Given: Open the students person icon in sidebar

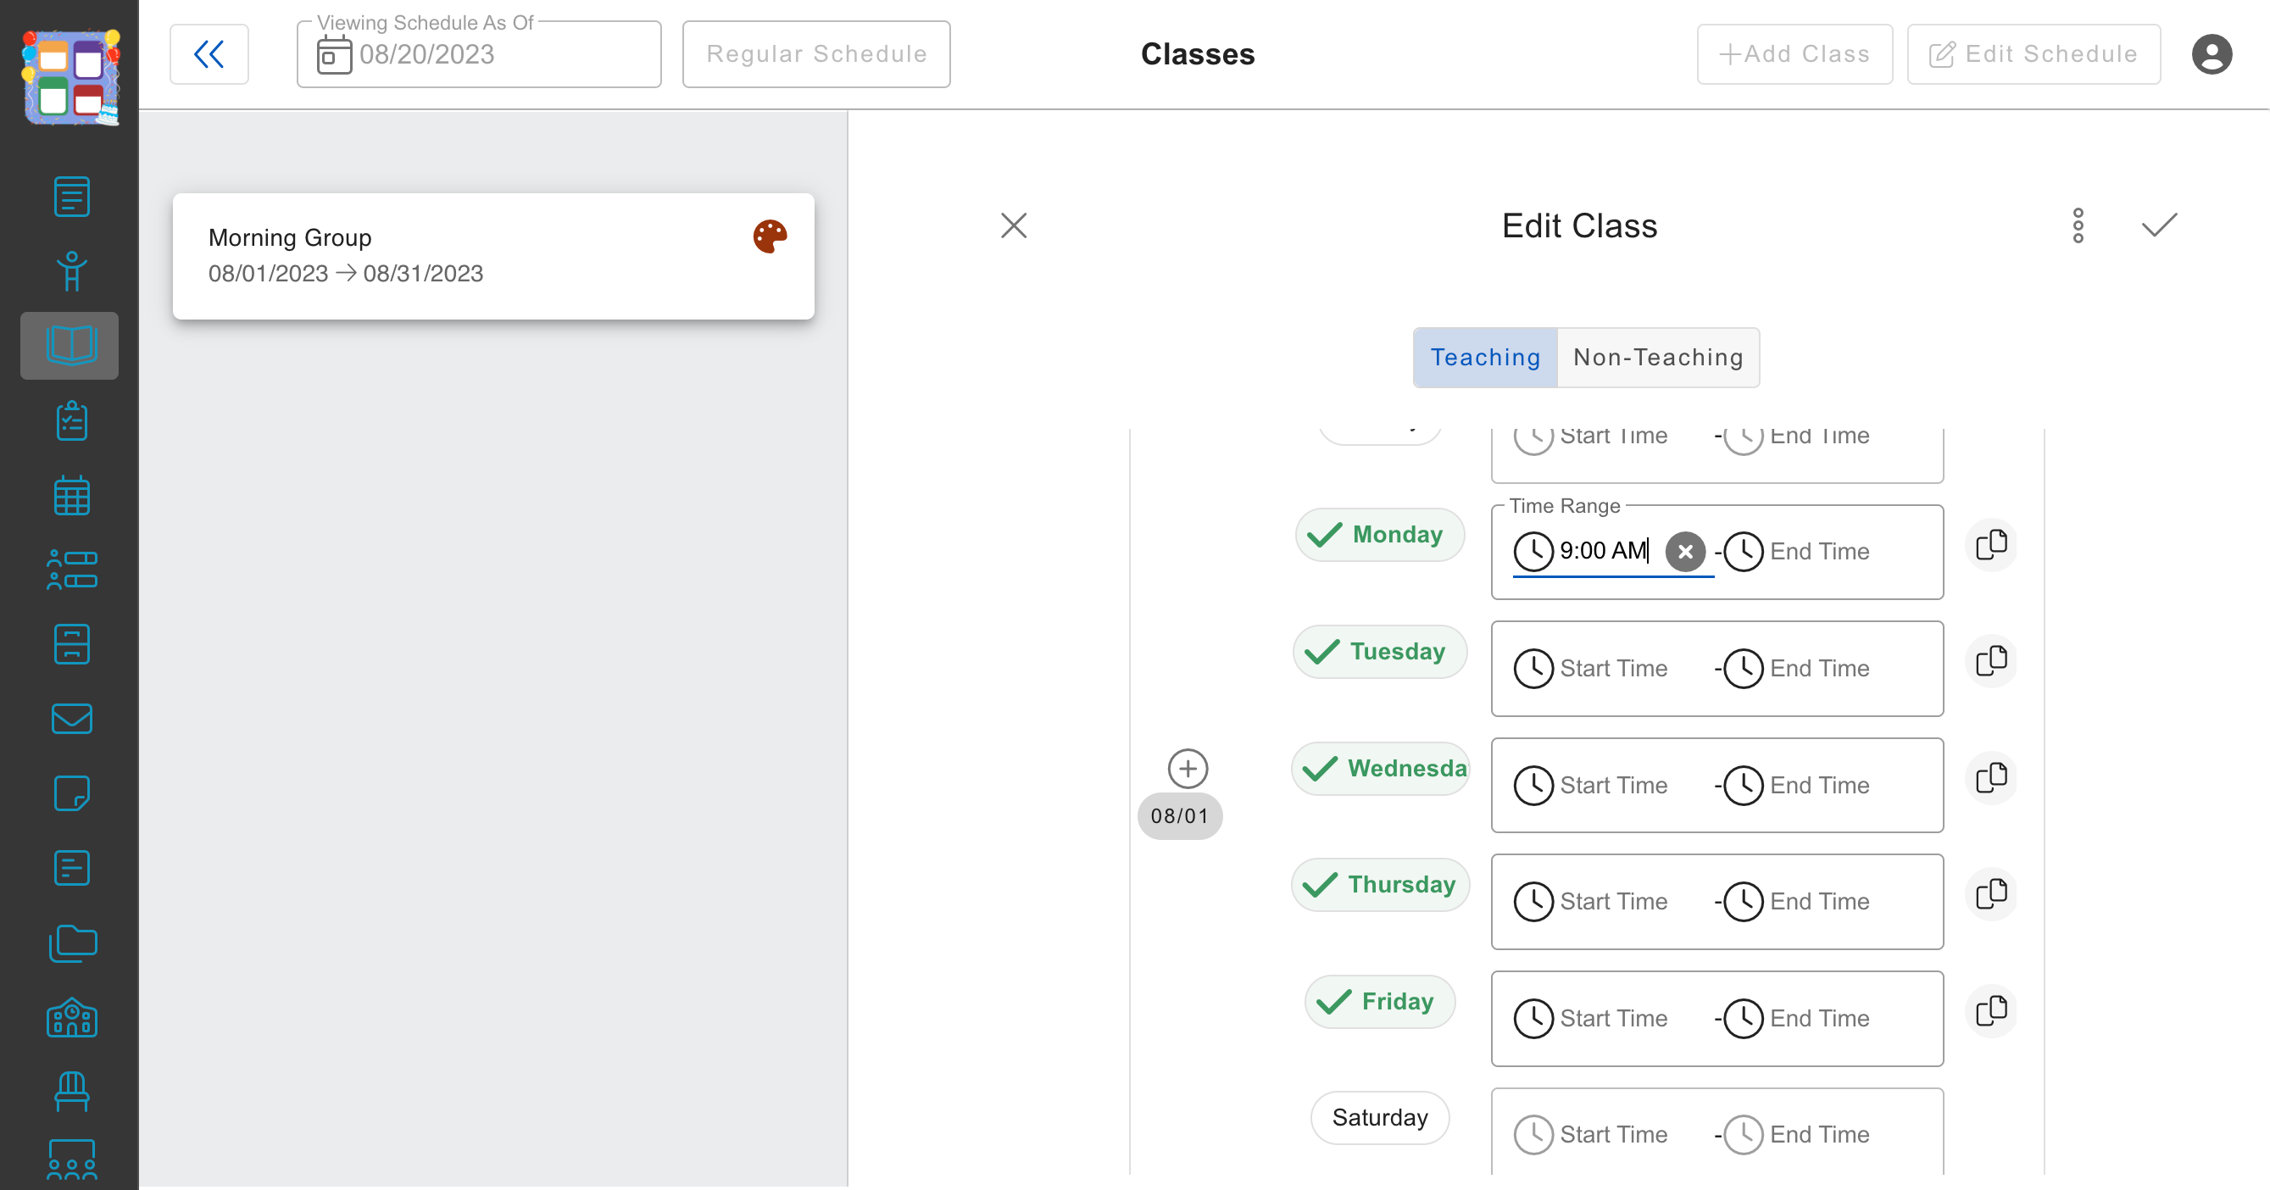Looking at the screenshot, I should click(71, 271).
